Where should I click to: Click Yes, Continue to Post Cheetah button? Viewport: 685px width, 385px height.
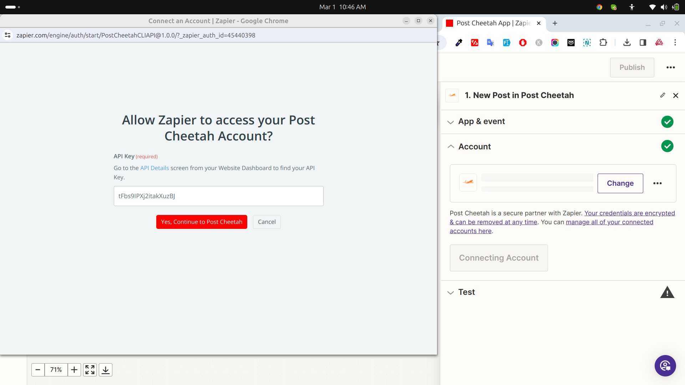202,222
